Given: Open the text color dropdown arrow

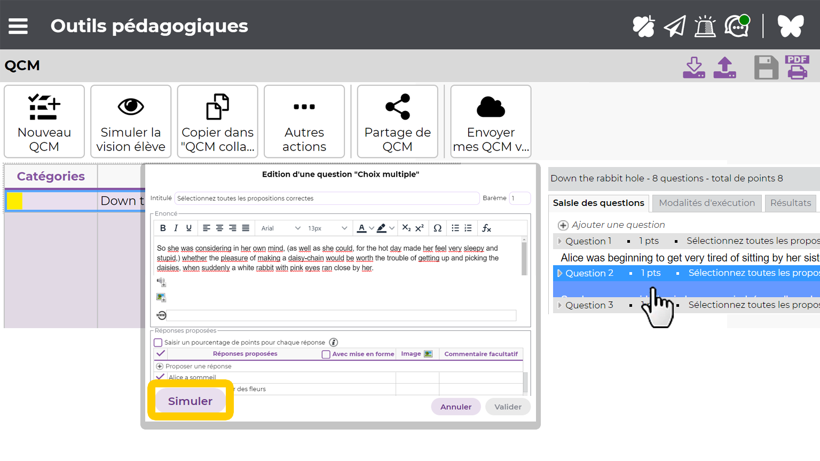Looking at the screenshot, I should (372, 228).
